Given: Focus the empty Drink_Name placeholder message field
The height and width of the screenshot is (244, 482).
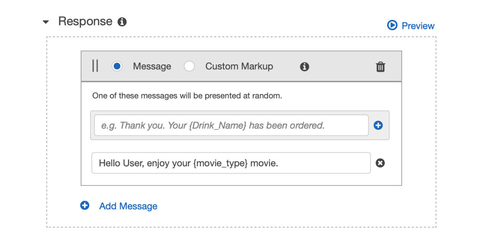Looking at the screenshot, I should [x=231, y=125].
